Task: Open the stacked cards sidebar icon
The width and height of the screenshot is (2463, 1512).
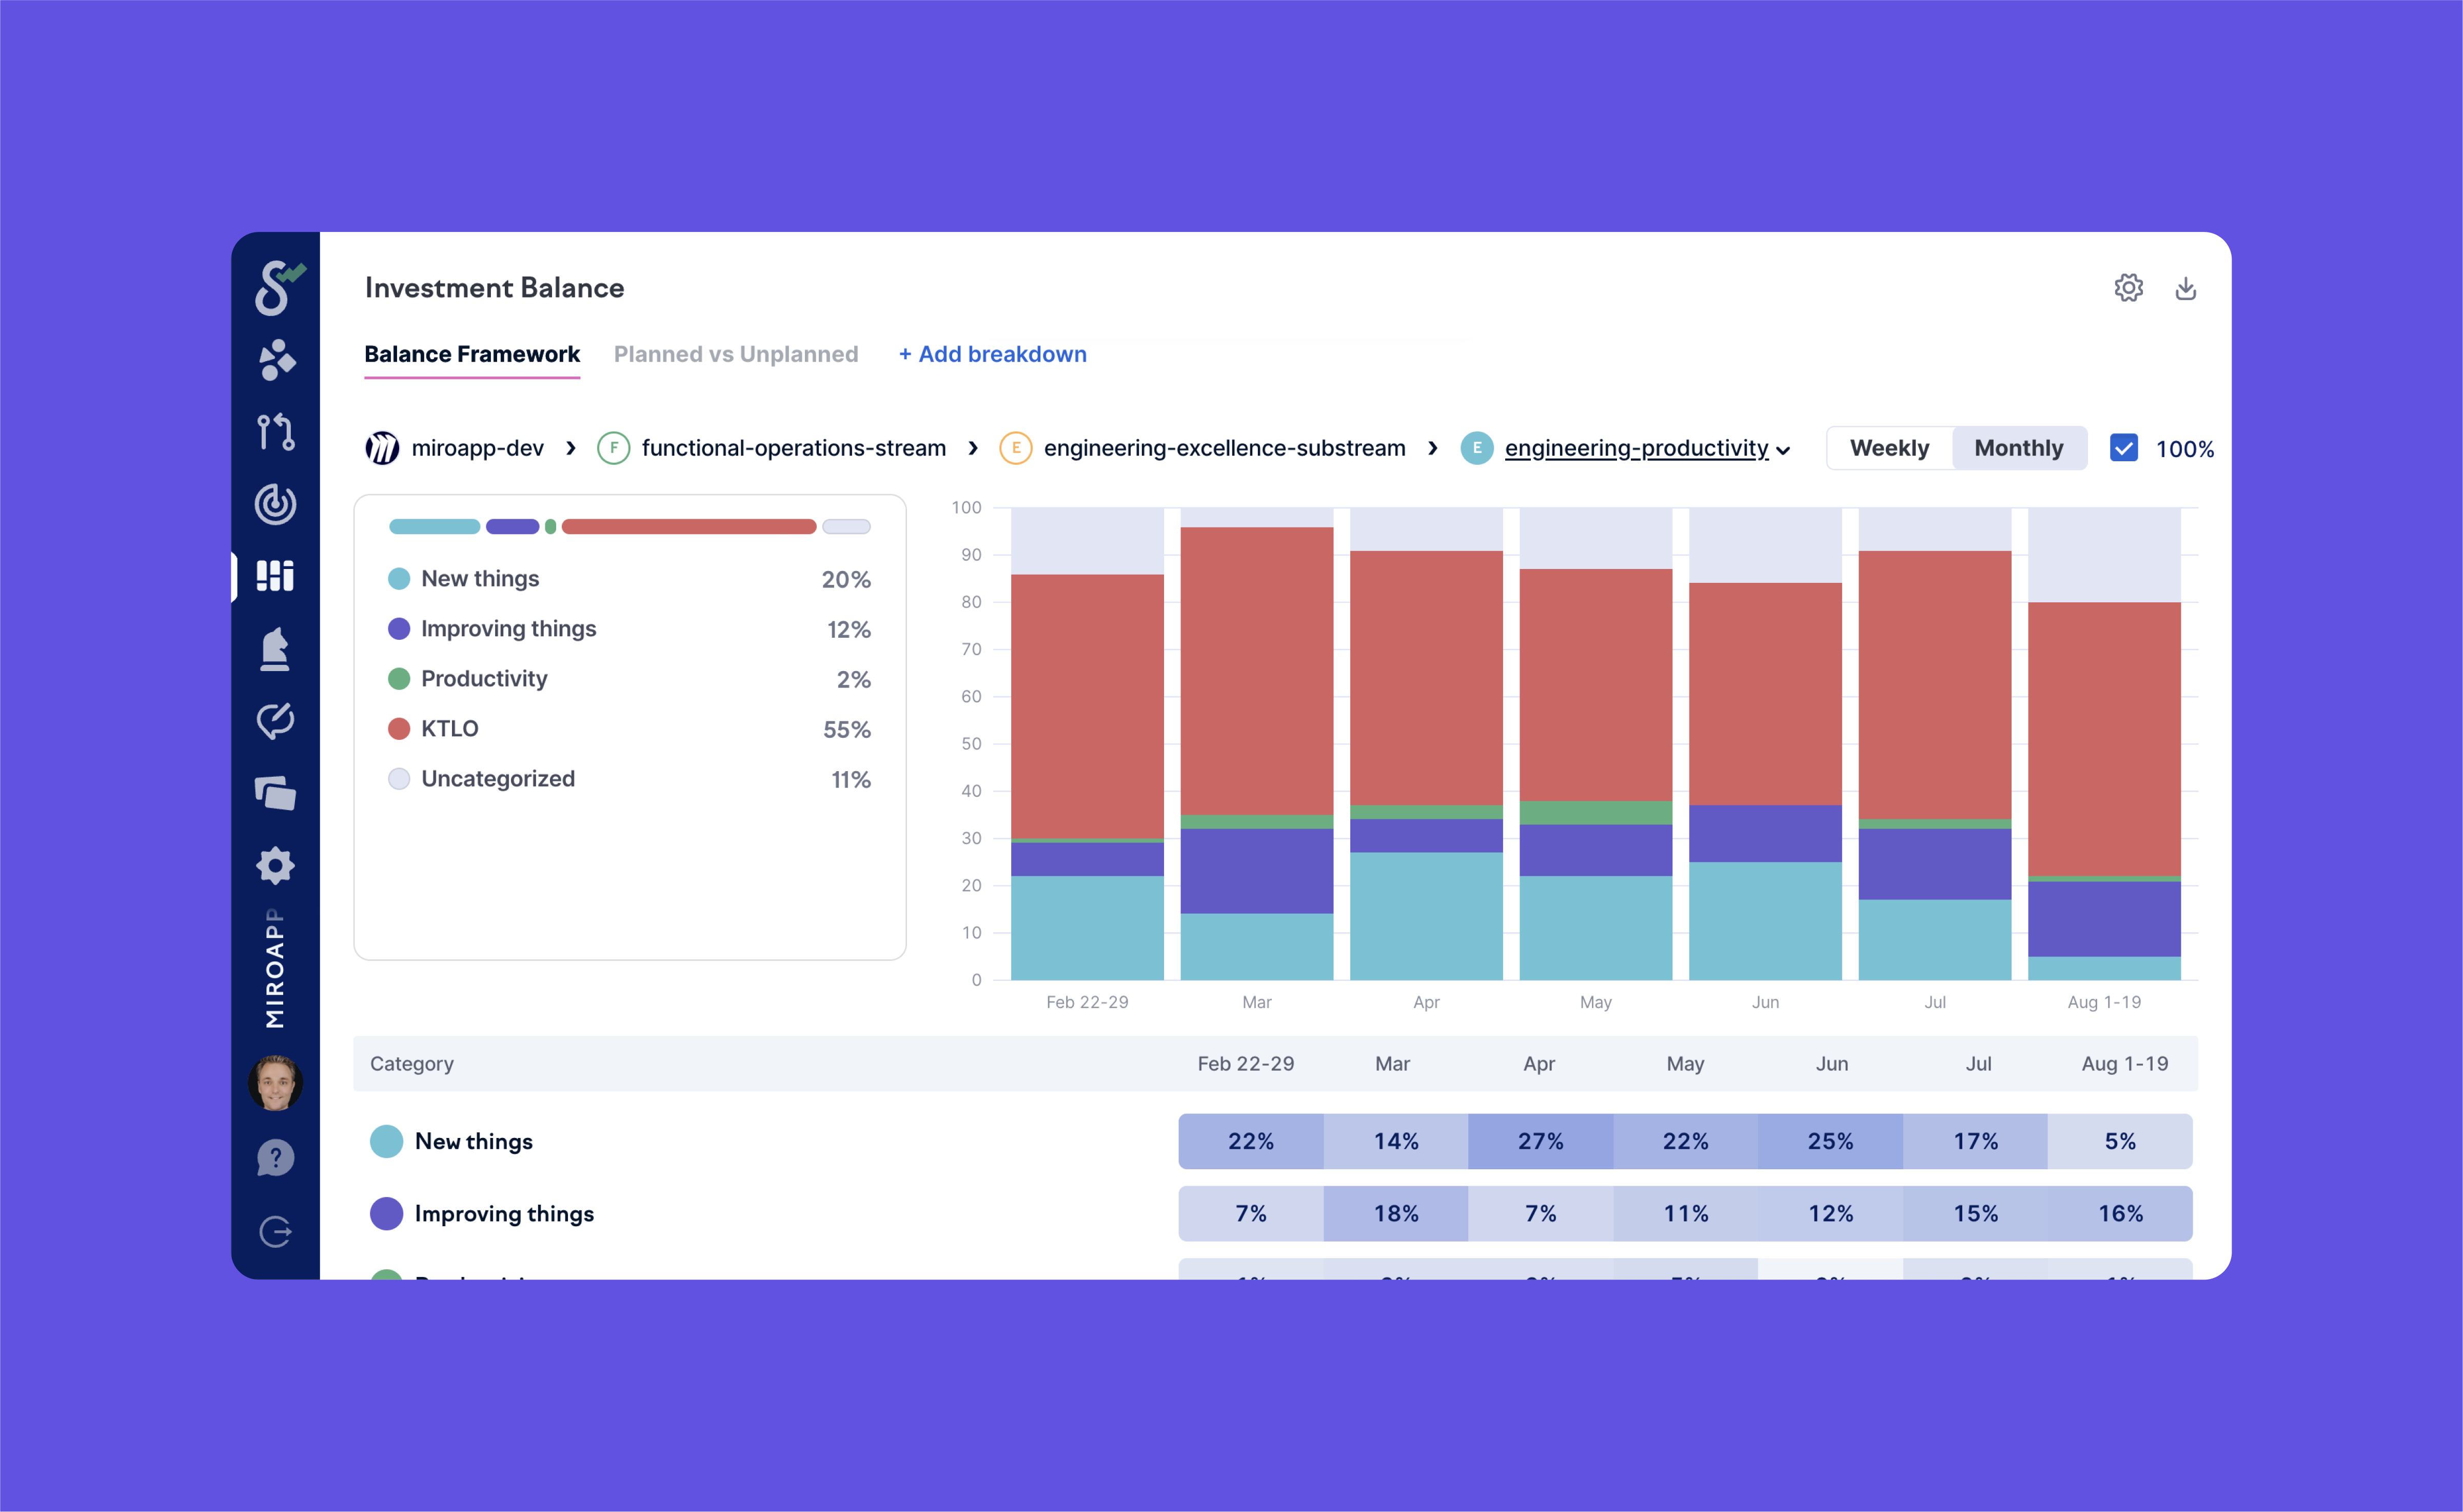Action: tap(275, 793)
